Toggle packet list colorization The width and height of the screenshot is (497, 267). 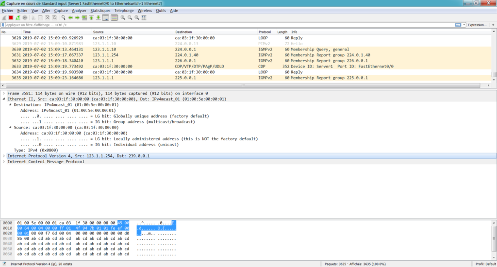(x=115, y=18)
